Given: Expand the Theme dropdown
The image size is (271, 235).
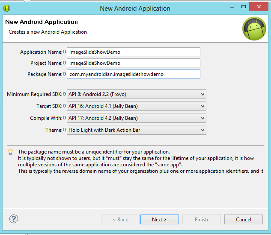Looking at the screenshot, I should [x=136, y=130].
